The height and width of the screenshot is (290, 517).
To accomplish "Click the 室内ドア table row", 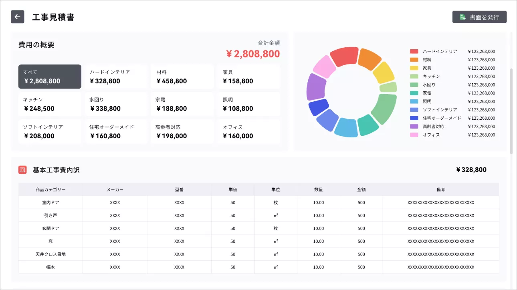I will click(259, 203).
